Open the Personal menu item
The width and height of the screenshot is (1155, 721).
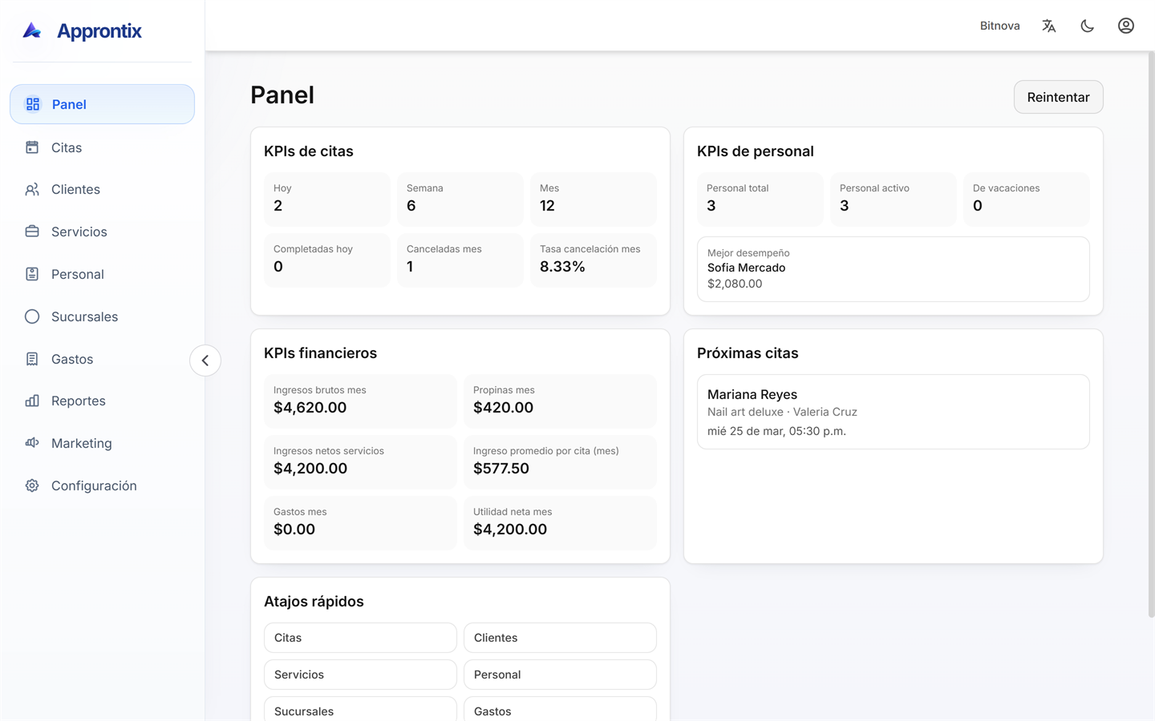coord(78,274)
